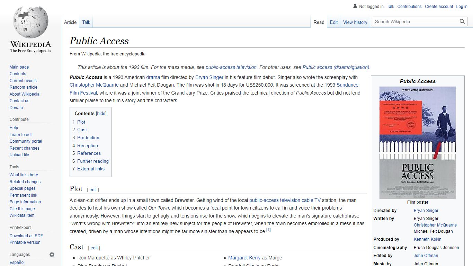Viewport: 473px width, 266px height.
Task: Open Bryan Singer beside Directed by
Action: 426,211
